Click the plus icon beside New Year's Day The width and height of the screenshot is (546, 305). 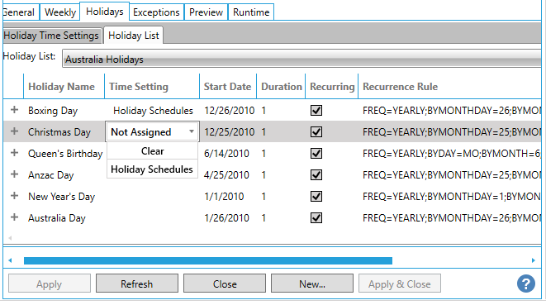(14, 196)
